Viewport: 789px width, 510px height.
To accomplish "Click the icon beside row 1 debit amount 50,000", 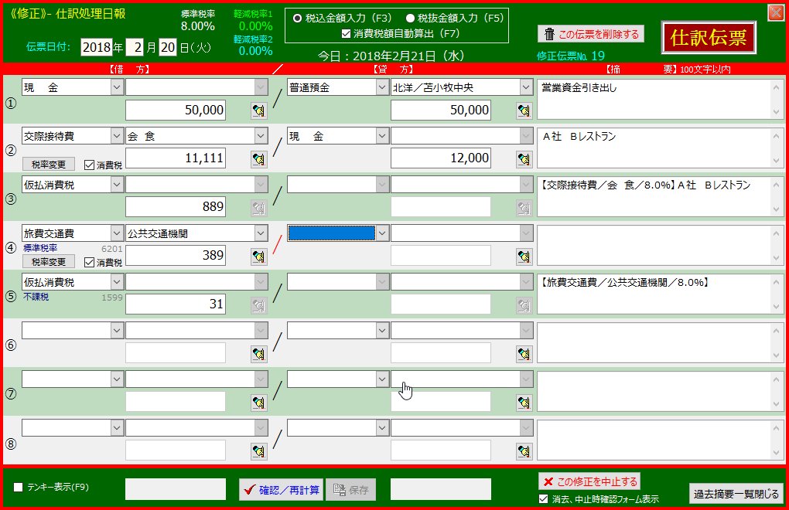I will [258, 110].
